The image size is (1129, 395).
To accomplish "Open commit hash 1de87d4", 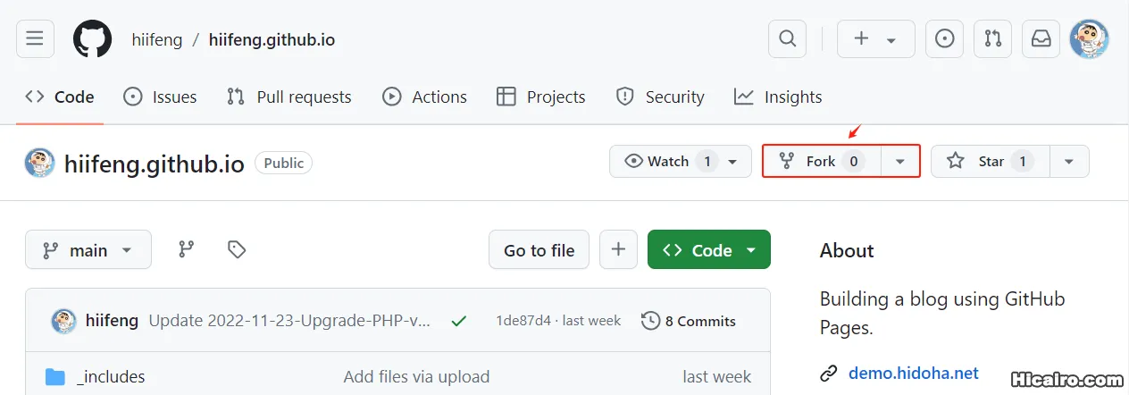I will point(523,321).
